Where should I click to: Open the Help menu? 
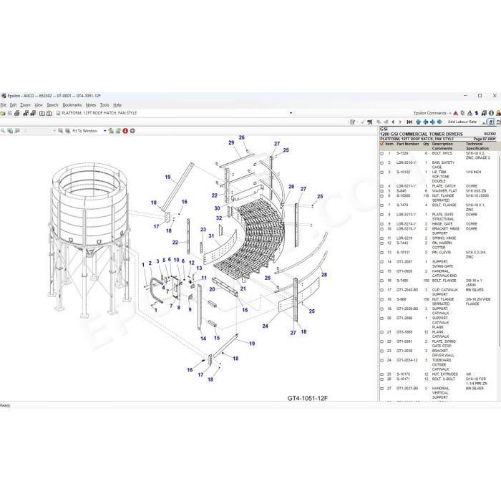(117, 104)
